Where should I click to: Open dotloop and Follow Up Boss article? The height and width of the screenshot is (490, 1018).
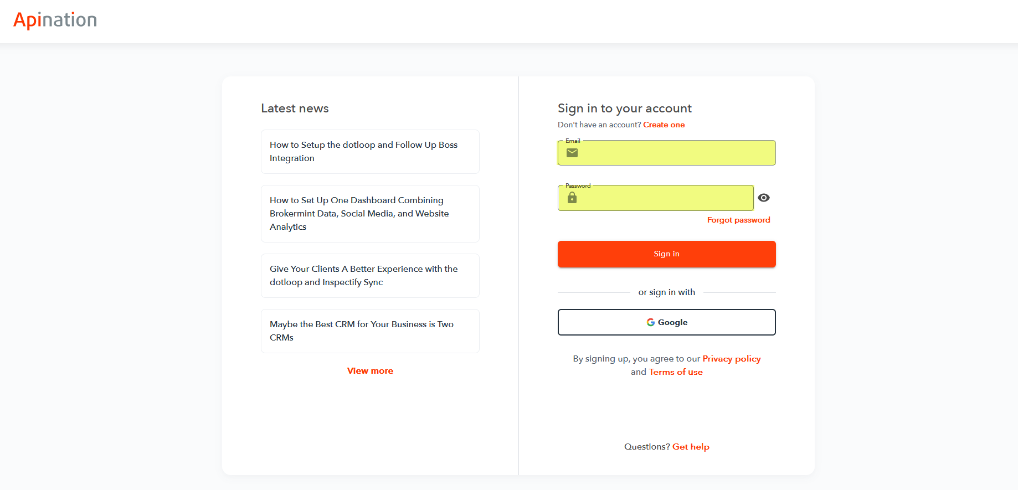coord(370,152)
